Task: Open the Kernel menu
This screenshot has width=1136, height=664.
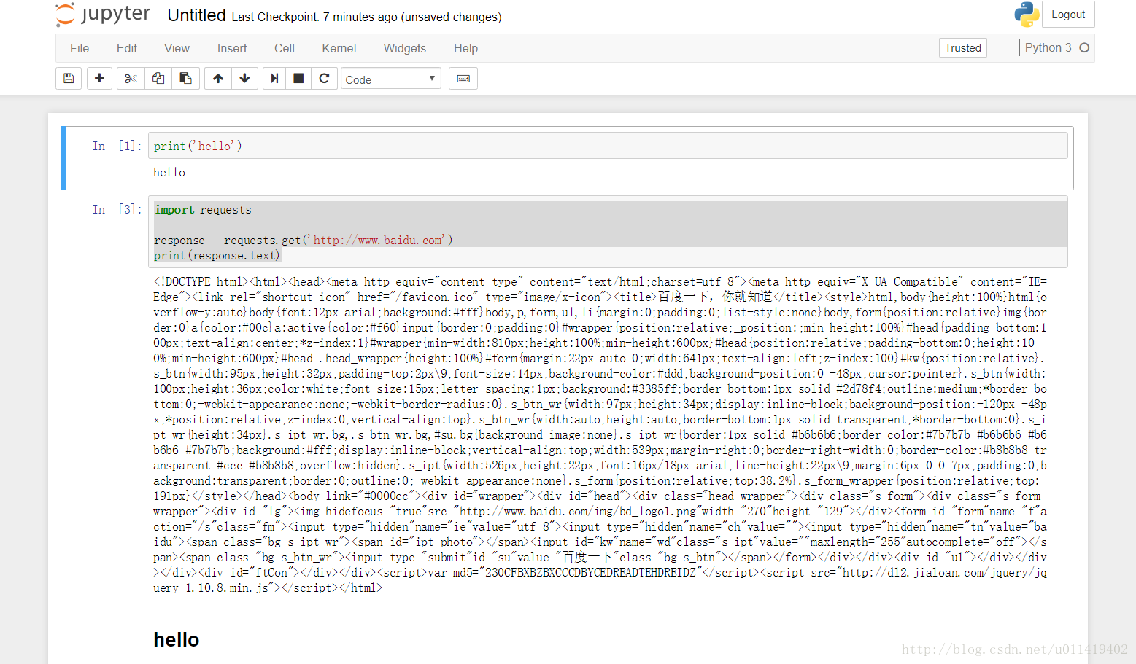Action: point(339,48)
